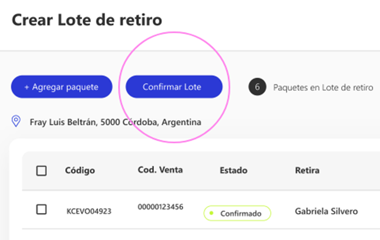Click the name Gabriela Silvero

[326, 211]
